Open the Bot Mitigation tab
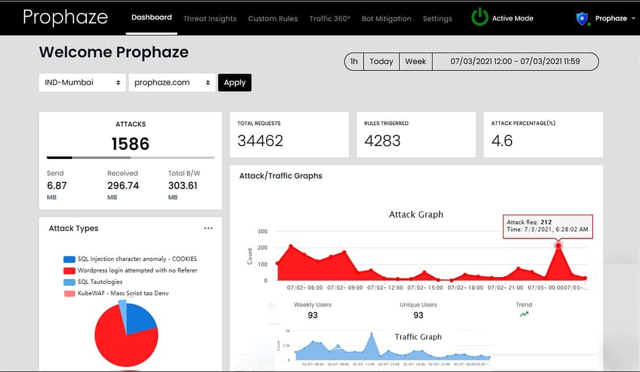 click(387, 19)
